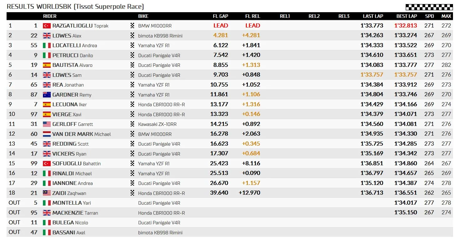
Task: Click the Turkish flag beside Sofuoglu Bahattin
Action: pos(47,163)
